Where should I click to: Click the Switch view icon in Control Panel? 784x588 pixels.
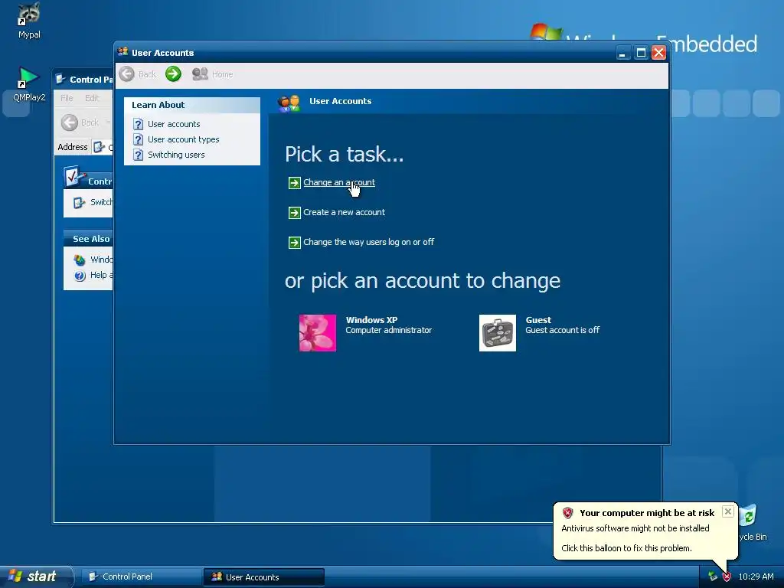pos(79,202)
